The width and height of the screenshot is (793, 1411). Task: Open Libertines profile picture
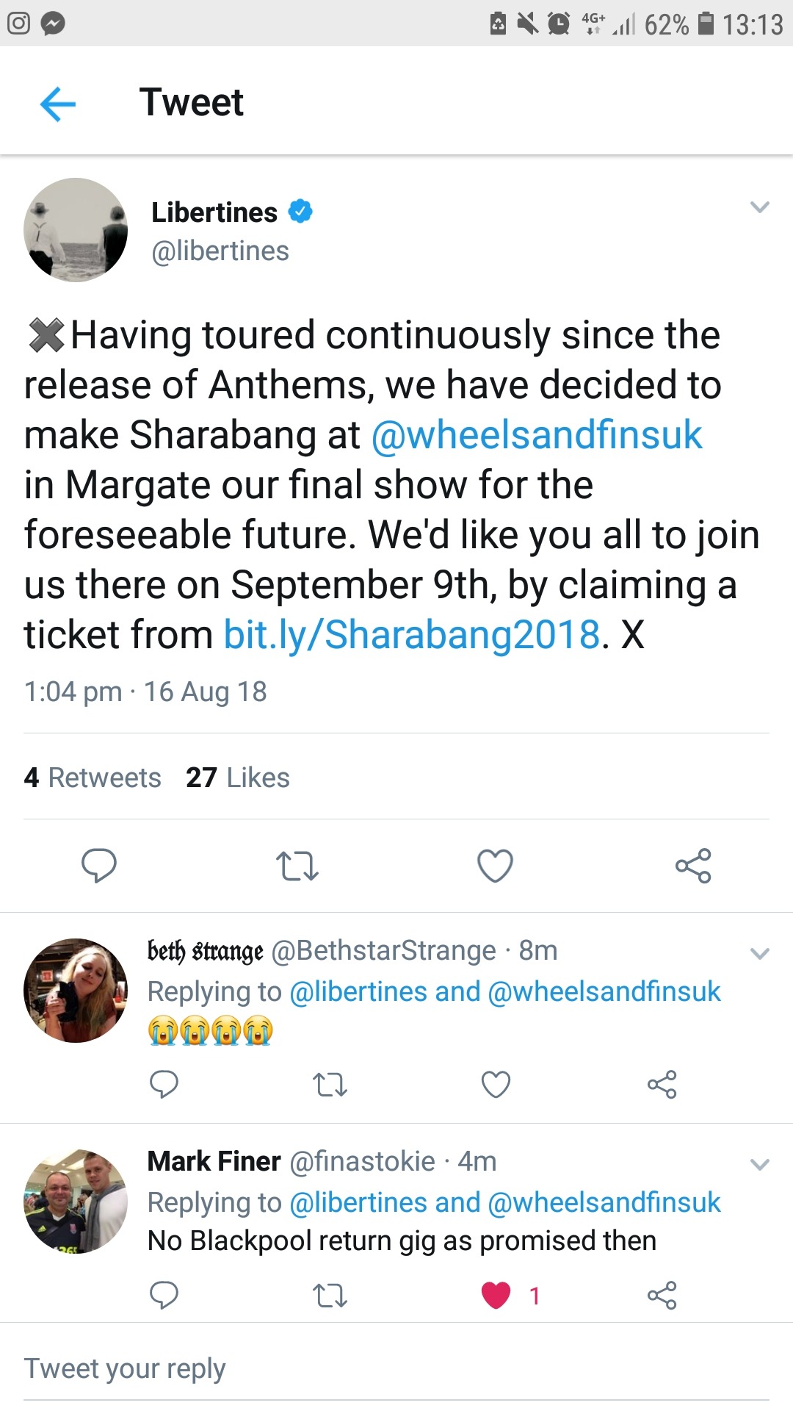click(x=76, y=230)
